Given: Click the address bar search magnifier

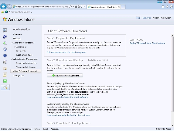Looking at the screenshot, I should pyautogui.click(x=70, y=7).
